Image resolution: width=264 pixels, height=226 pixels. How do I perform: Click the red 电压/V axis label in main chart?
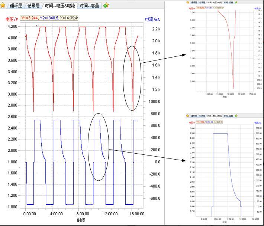(12, 19)
